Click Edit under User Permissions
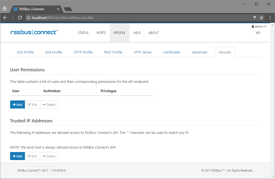 click(33, 105)
